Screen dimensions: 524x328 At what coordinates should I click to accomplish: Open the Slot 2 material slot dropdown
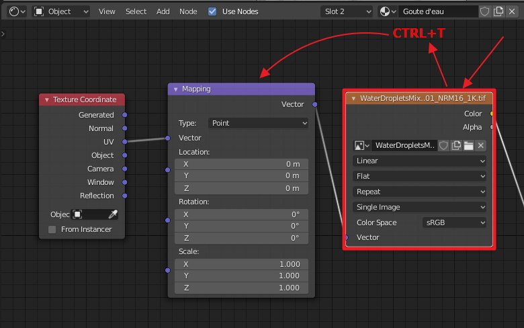(x=347, y=11)
